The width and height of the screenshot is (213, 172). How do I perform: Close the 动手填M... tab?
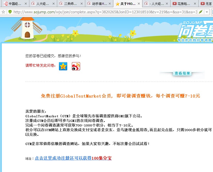pos(110,4)
